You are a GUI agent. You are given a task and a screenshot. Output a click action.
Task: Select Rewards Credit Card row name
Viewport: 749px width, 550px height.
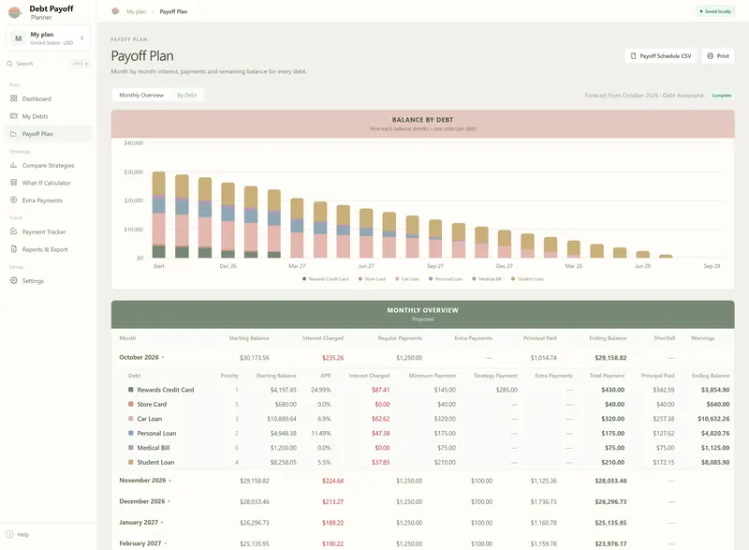(x=166, y=390)
